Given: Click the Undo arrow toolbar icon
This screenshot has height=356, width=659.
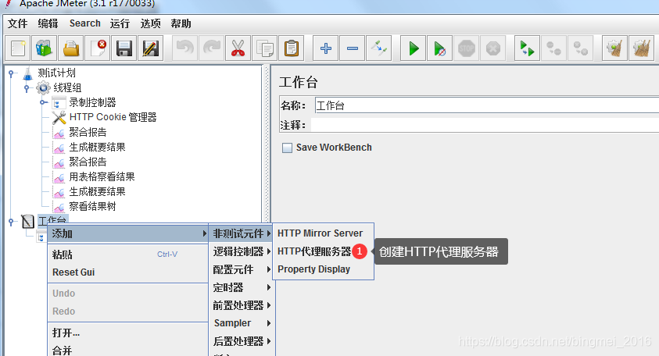Looking at the screenshot, I should 185,48.
